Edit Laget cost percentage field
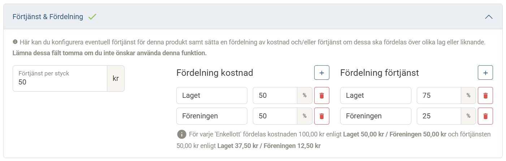This screenshot has width=506, height=161. coord(275,96)
